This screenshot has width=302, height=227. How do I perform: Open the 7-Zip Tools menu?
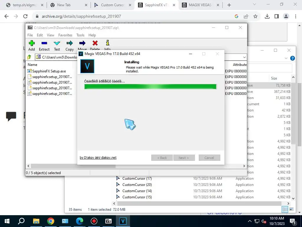[x=80, y=35]
